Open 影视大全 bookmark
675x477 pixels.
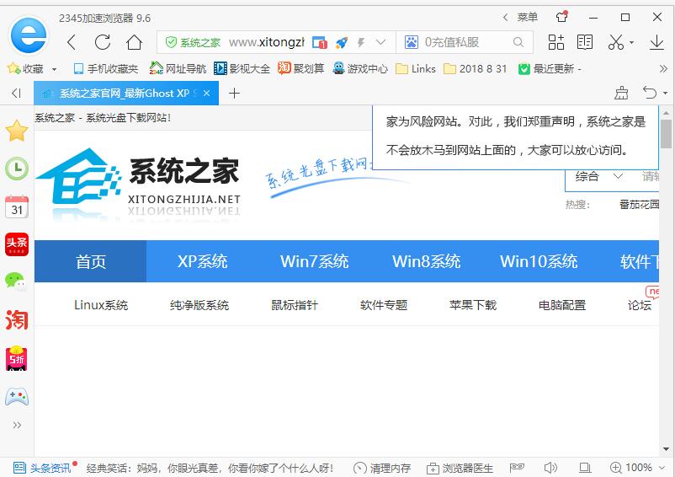(242, 68)
